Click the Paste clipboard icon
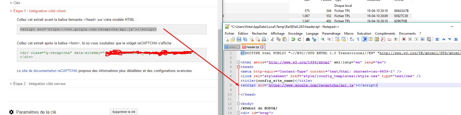461x115 pixels. 285,39
